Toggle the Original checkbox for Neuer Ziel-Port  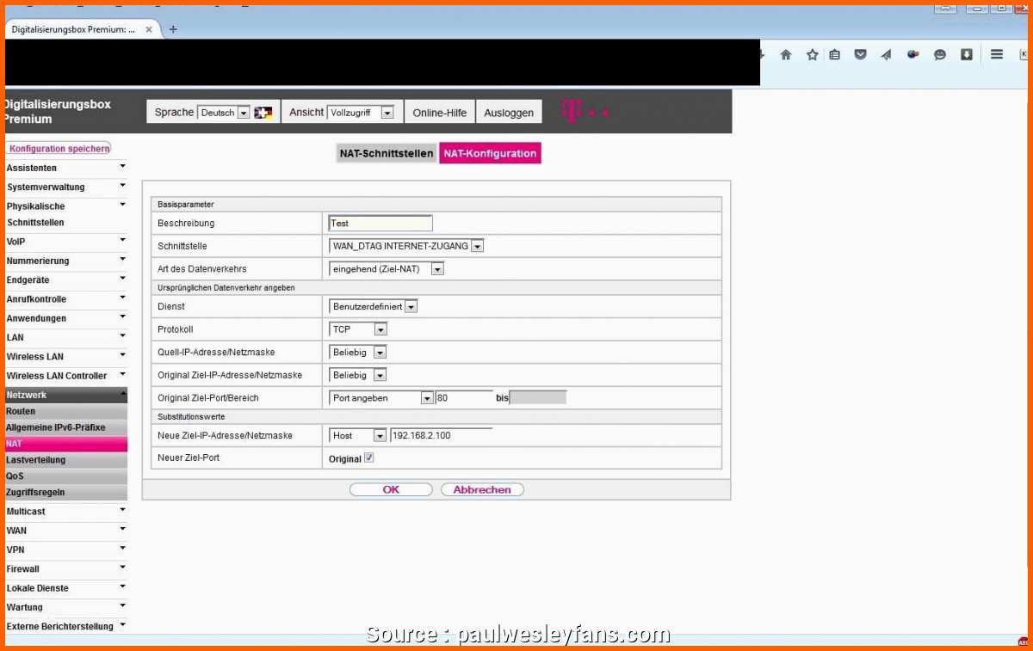369,458
